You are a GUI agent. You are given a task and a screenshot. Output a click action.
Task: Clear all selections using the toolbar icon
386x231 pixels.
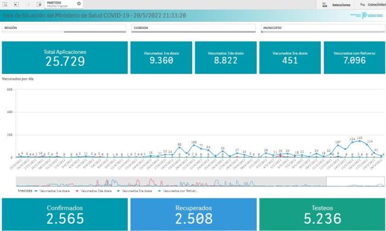pyautogui.click(x=39, y=4)
